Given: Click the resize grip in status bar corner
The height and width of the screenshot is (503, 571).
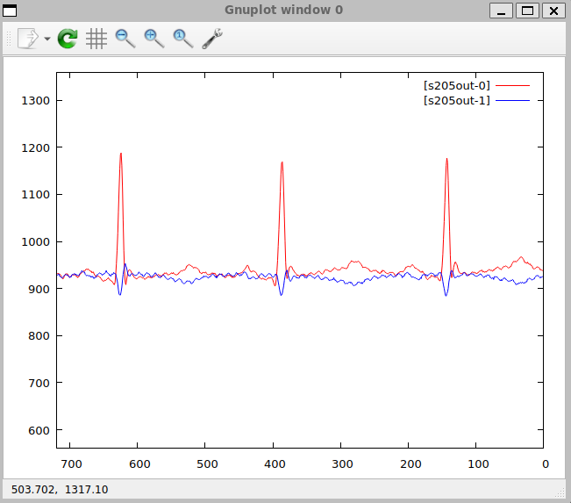Looking at the screenshot, I should (x=560, y=493).
